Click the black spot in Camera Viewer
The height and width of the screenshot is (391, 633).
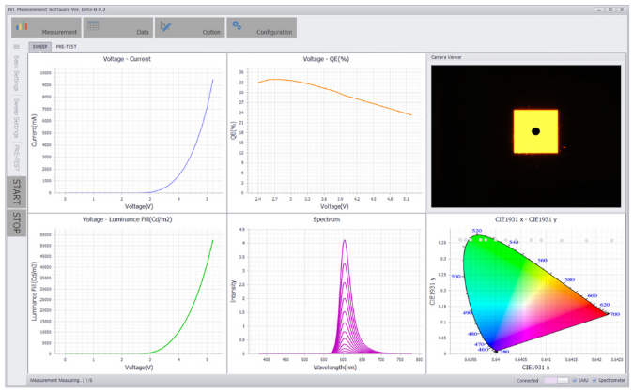point(535,131)
